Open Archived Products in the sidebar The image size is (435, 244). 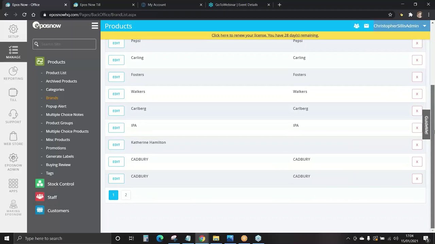click(x=62, y=81)
